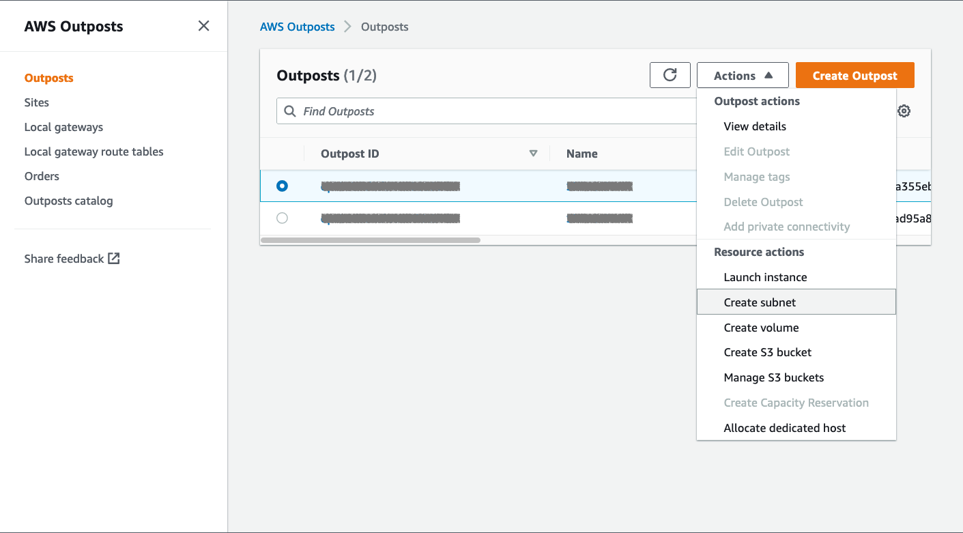Click the Outpost actions section label
The height and width of the screenshot is (533, 963).
pos(757,101)
